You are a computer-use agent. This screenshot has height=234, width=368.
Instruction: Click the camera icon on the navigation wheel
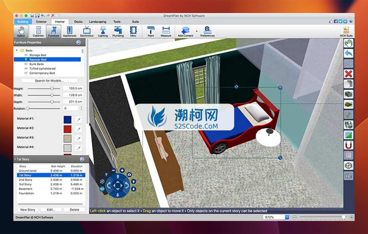tap(129, 174)
